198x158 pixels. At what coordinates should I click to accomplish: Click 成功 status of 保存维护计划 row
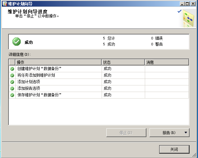pyautogui.click(x=107, y=95)
